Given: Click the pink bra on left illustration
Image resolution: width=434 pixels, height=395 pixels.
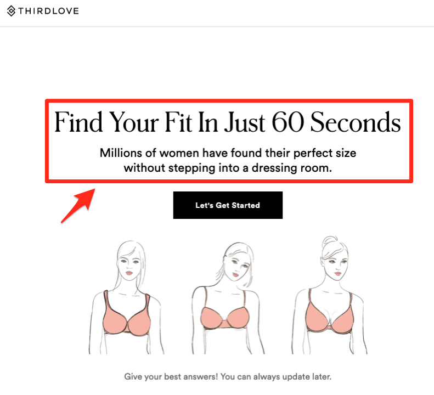Looking at the screenshot, I should 127,316.
